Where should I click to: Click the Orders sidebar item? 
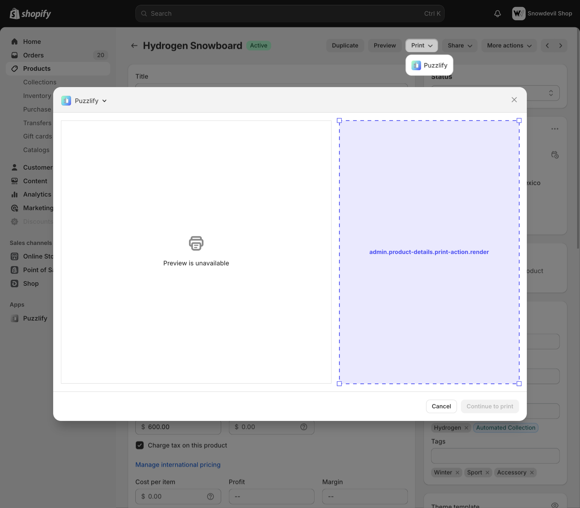33,55
